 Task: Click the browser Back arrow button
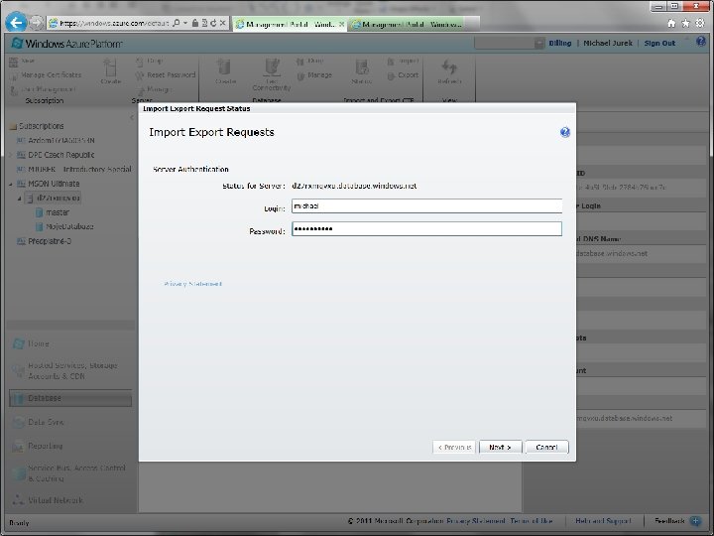click(x=17, y=22)
